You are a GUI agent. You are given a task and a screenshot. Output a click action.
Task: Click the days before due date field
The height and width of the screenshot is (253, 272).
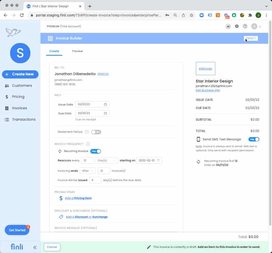(x=95, y=180)
